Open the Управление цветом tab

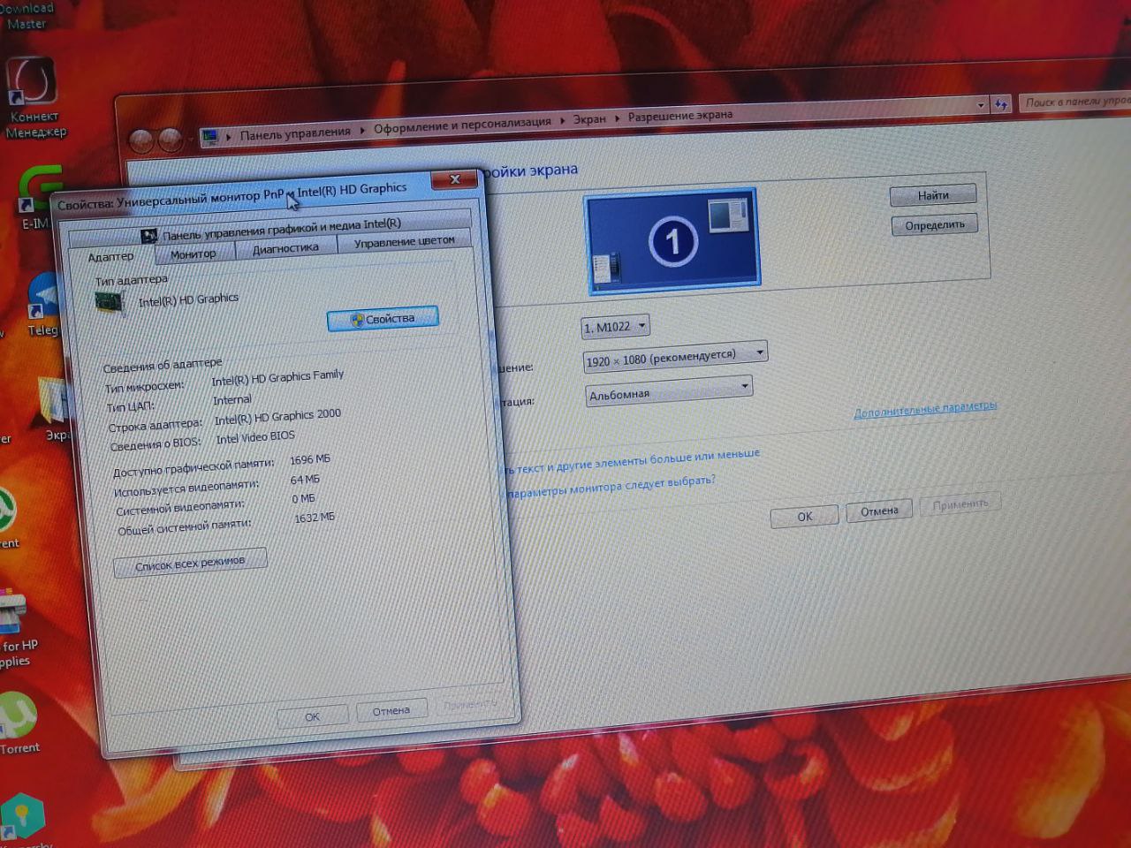(x=404, y=241)
